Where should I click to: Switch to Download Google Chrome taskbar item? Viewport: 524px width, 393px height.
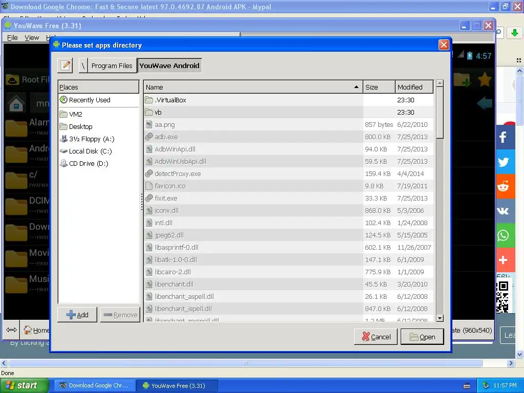pyautogui.click(x=95, y=385)
